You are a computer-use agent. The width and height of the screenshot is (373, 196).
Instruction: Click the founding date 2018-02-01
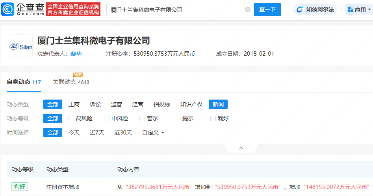(259, 54)
